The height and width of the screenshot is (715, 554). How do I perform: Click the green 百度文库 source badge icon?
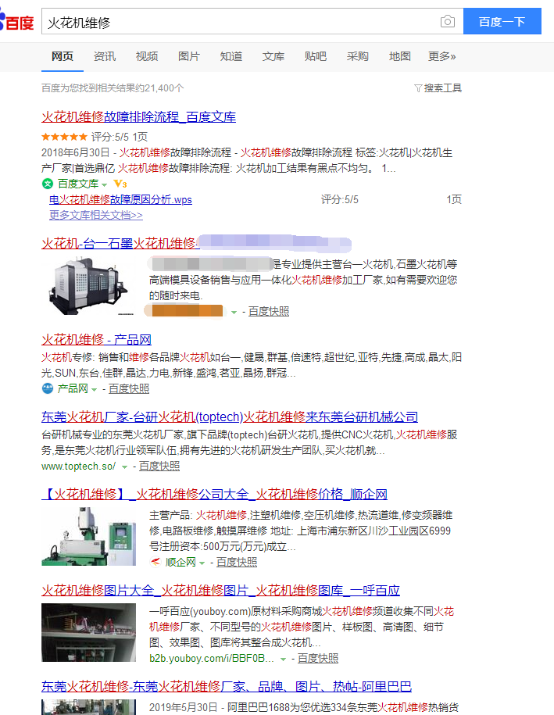pyautogui.click(x=48, y=184)
